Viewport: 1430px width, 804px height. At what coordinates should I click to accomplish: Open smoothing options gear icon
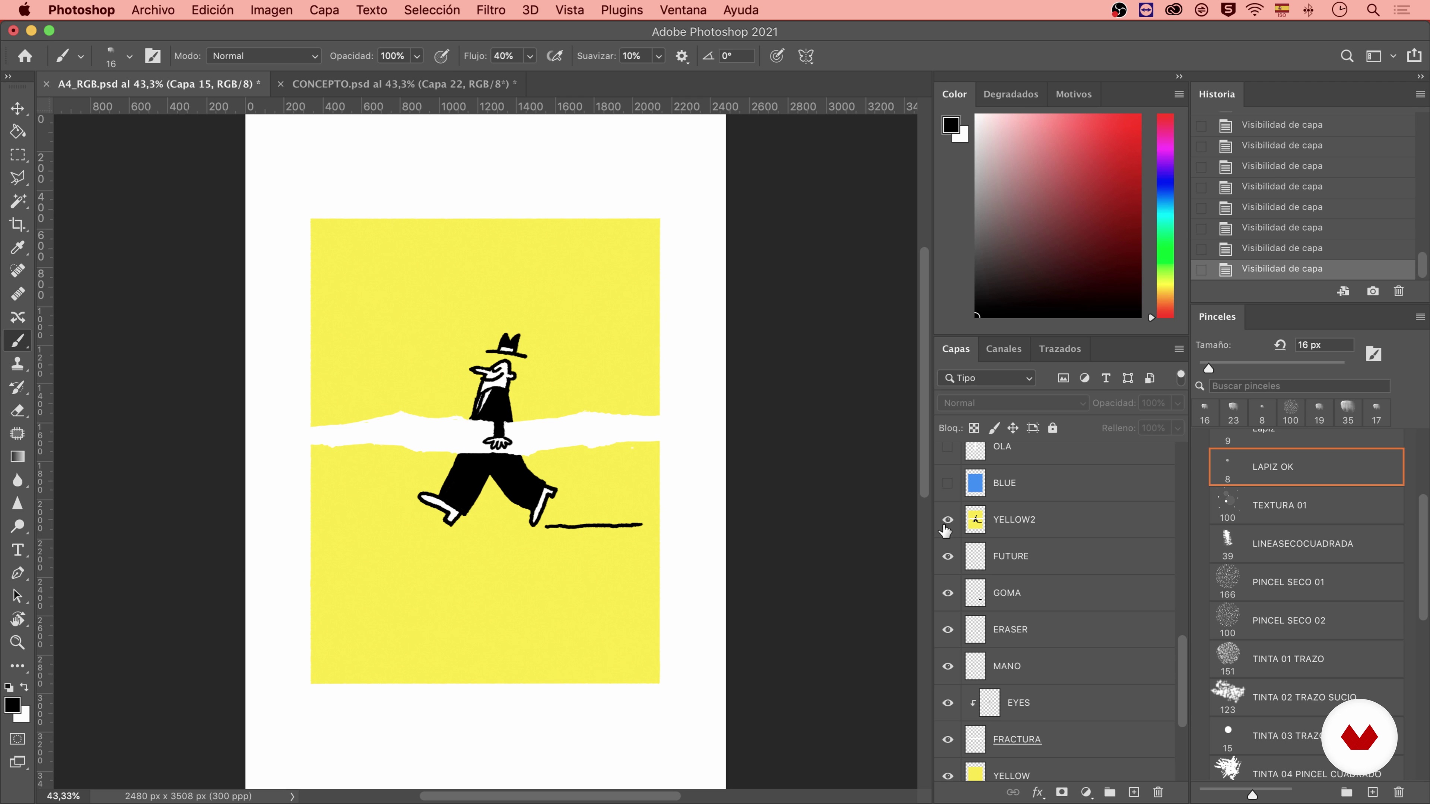click(x=682, y=56)
